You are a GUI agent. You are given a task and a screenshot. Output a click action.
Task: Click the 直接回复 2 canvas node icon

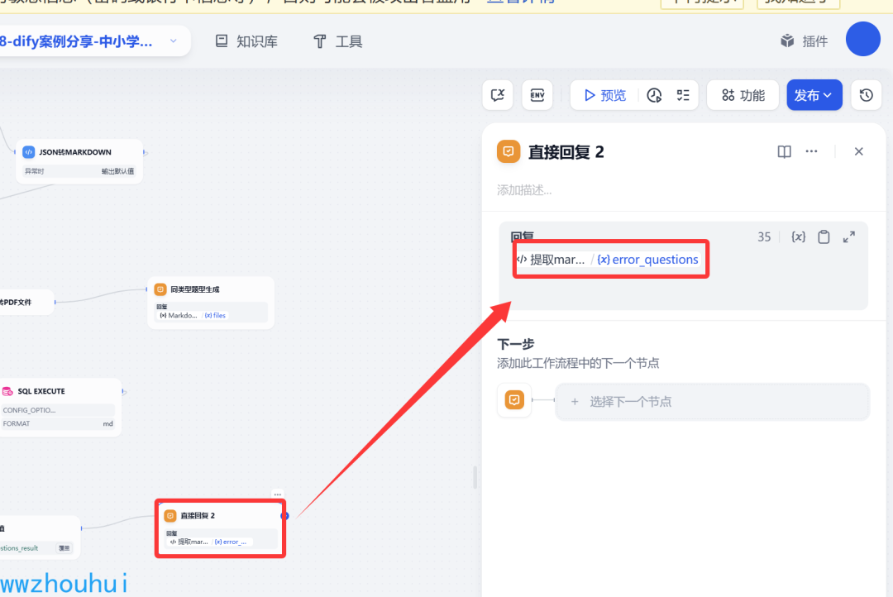[x=170, y=515]
